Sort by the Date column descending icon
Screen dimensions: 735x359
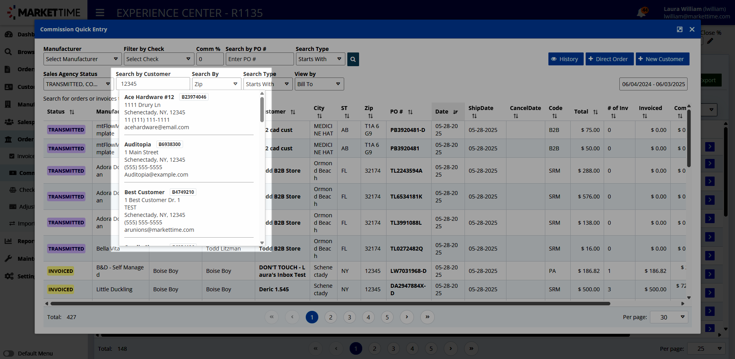click(x=456, y=112)
